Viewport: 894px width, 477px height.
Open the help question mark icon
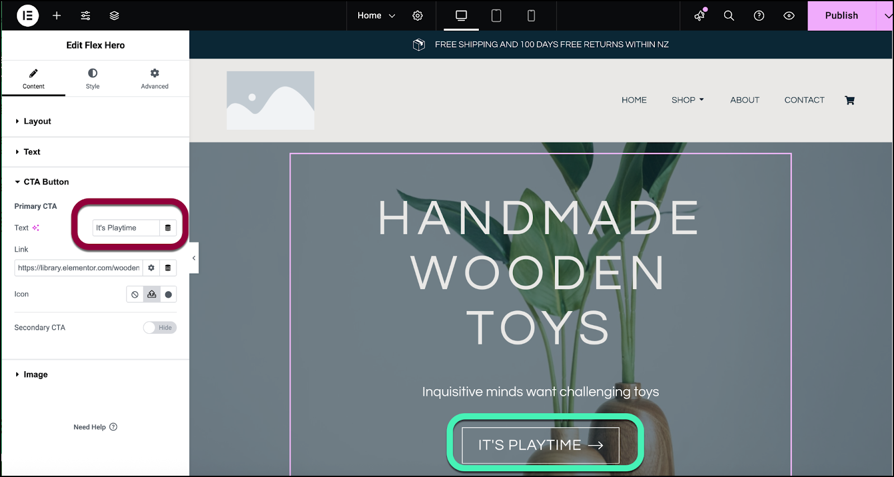759,16
